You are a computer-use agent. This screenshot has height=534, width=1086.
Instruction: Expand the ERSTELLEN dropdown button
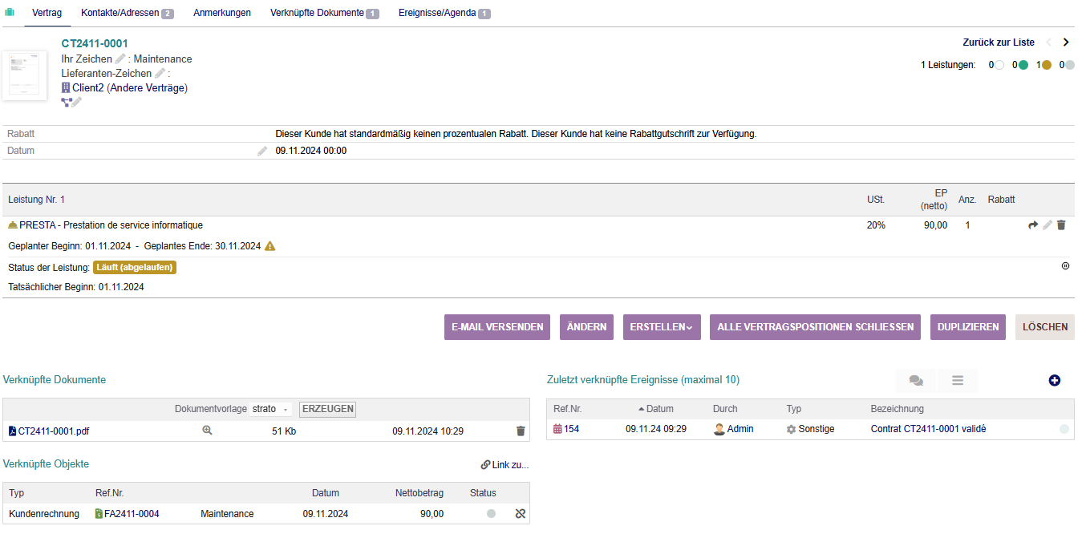pos(662,327)
